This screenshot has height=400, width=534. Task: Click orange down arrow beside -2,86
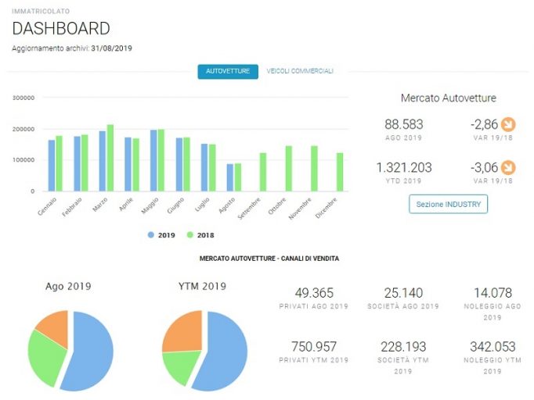tap(508, 124)
